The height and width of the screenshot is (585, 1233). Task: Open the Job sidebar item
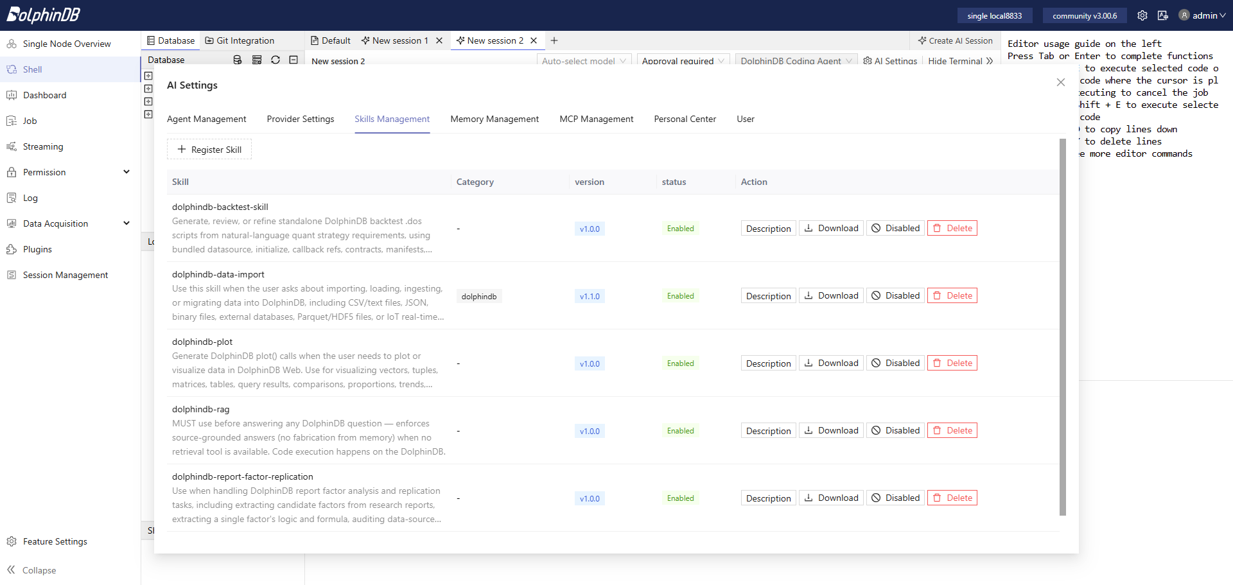(70, 121)
